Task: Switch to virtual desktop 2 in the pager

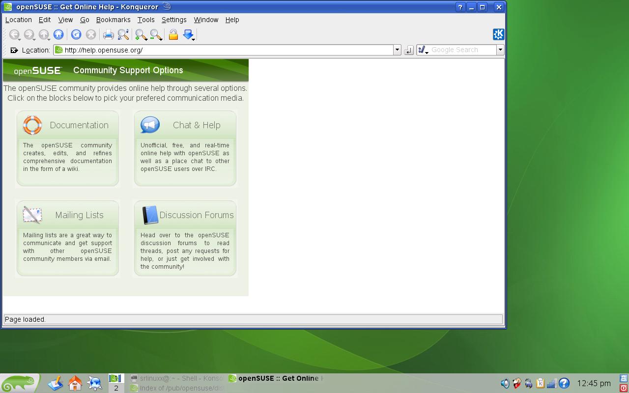Action: click(116, 388)
